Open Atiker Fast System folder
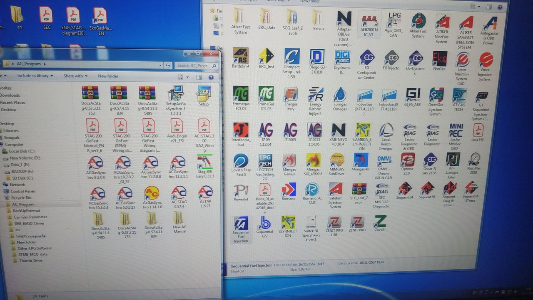Viewport: 533px width, 300px height. pyautogui.click(x=241, y=17)
